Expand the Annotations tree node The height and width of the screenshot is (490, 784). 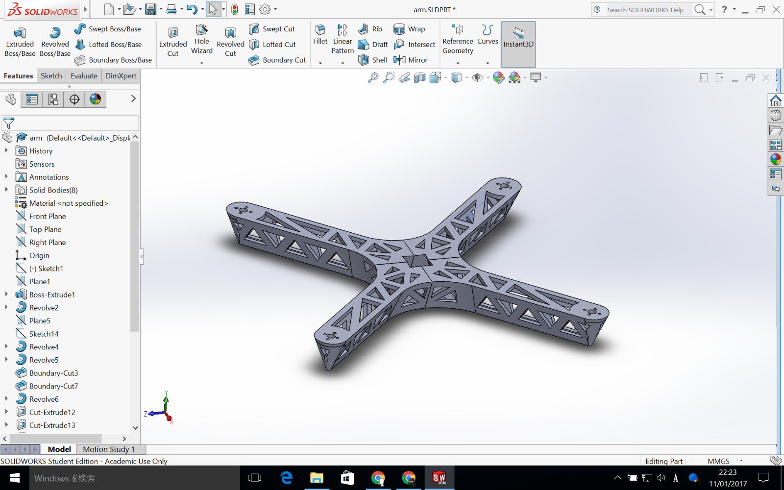[x=6, y=176]
